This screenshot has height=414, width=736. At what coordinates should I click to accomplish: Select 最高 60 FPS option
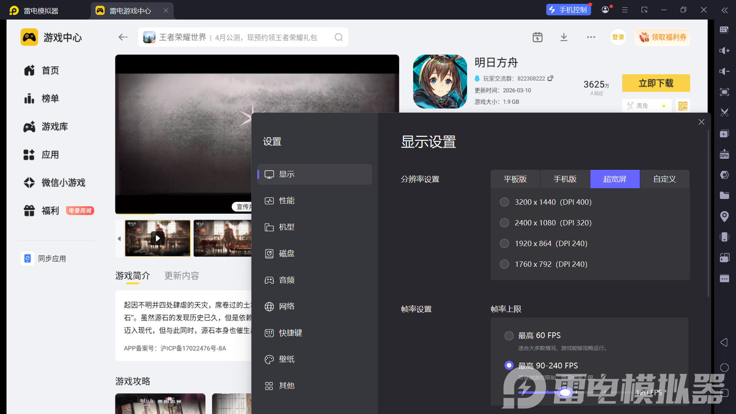(x=509, y=336)
